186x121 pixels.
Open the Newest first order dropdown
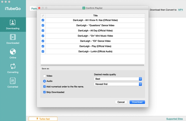[118, 84]
